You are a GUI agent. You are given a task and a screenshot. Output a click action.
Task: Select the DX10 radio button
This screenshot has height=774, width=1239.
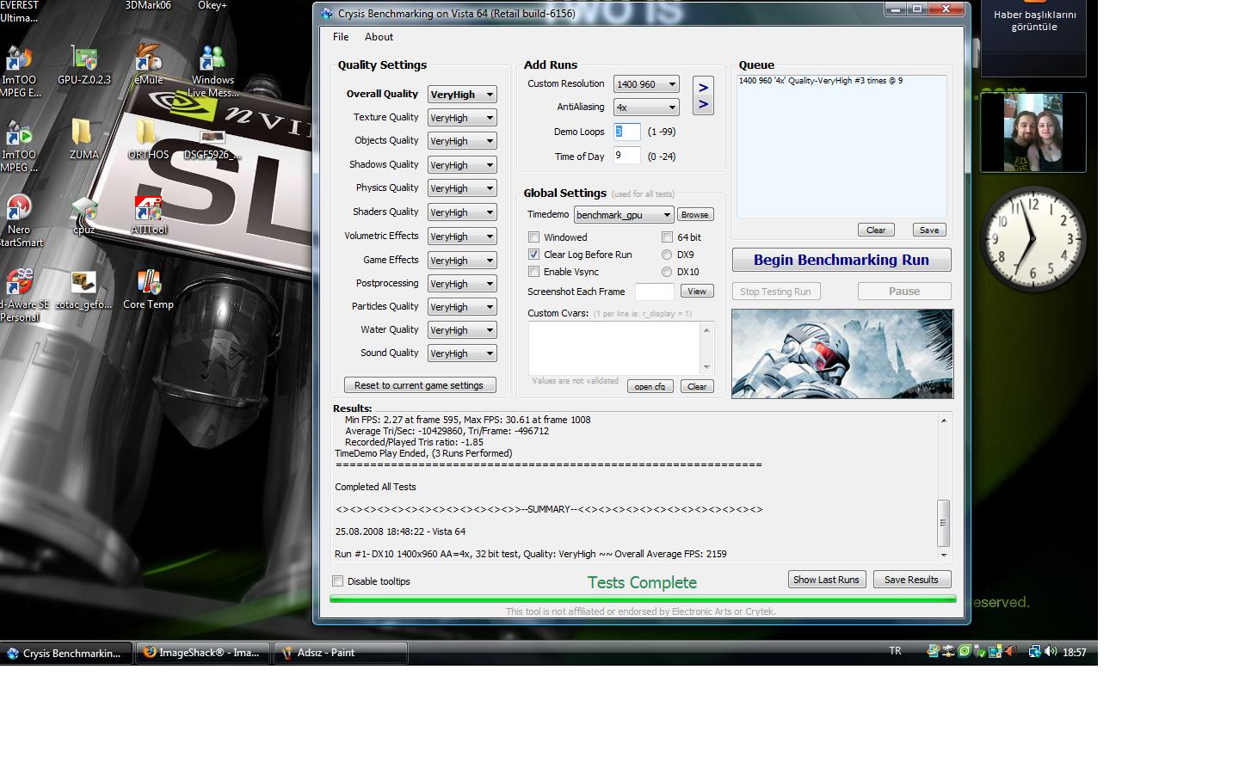[667, 272]
